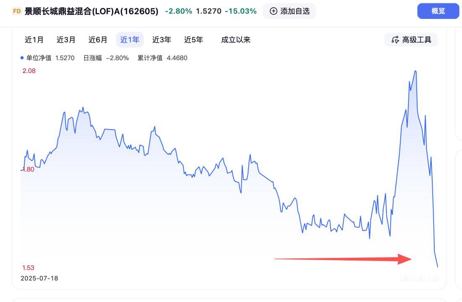Switch to 近6月 range tab

point(98,40)
